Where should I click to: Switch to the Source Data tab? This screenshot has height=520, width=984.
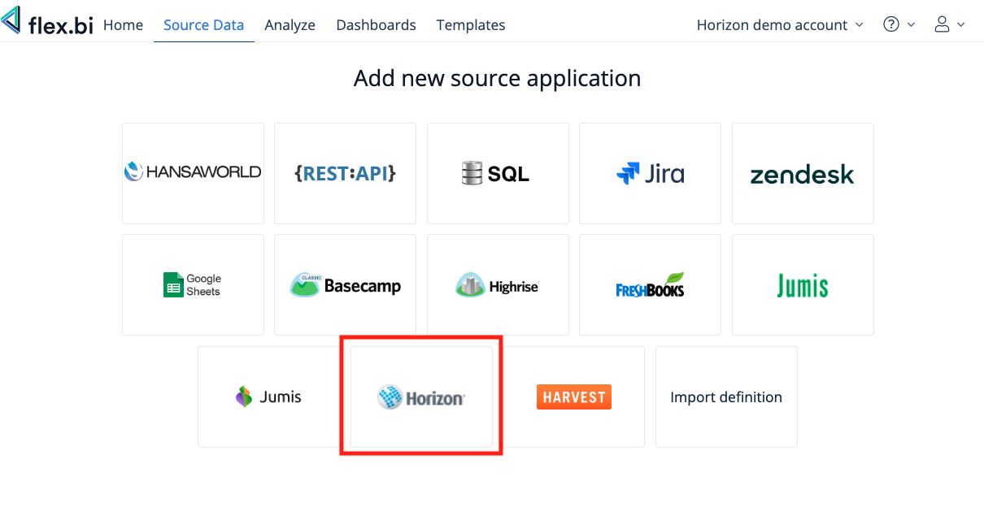coord(204,25)
